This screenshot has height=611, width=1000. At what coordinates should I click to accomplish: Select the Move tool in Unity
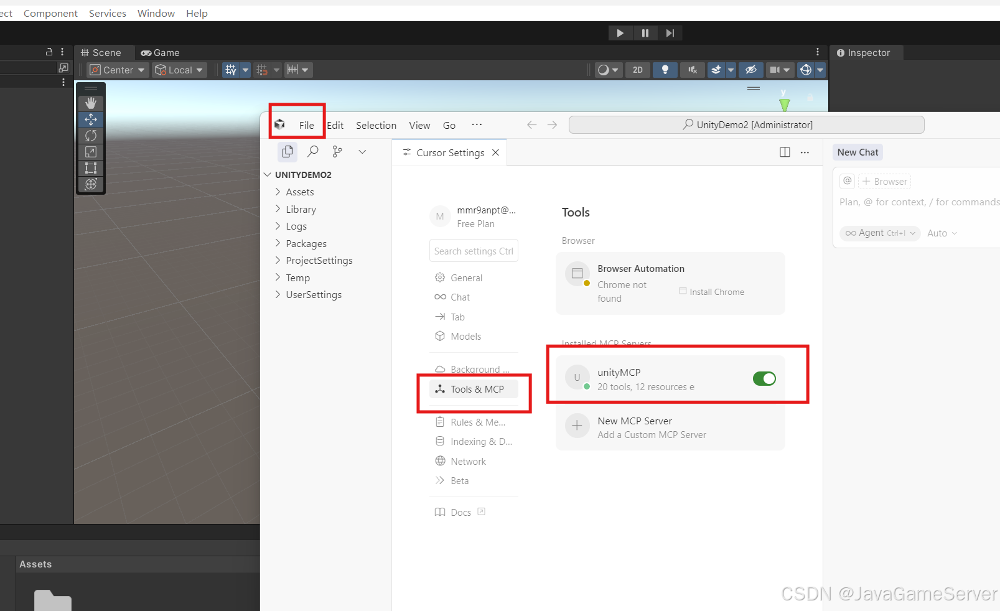(x=91, y=119)
